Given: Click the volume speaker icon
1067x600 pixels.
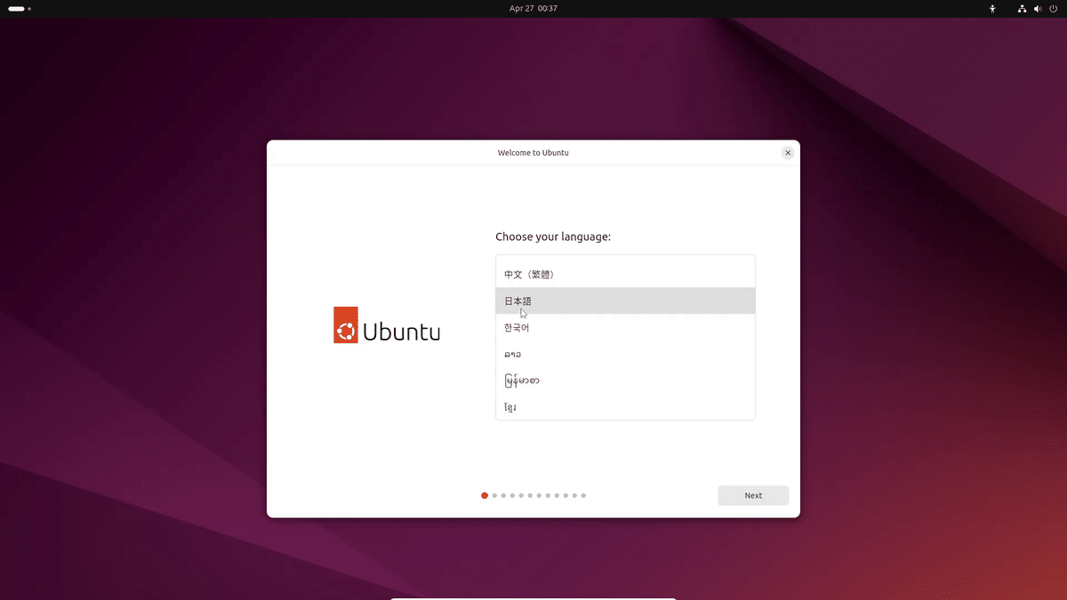Looking at the screenshot, I should click(x=1038, y=8).
